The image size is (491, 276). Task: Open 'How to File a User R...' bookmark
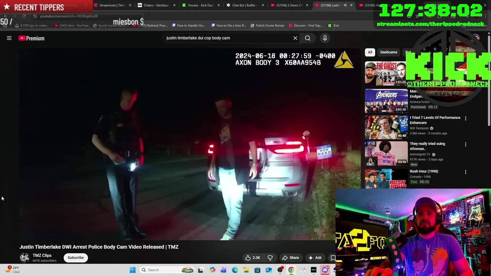coord(229,25)
